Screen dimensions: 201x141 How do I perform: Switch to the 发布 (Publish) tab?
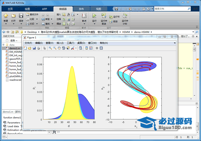[x=81, y=9]
